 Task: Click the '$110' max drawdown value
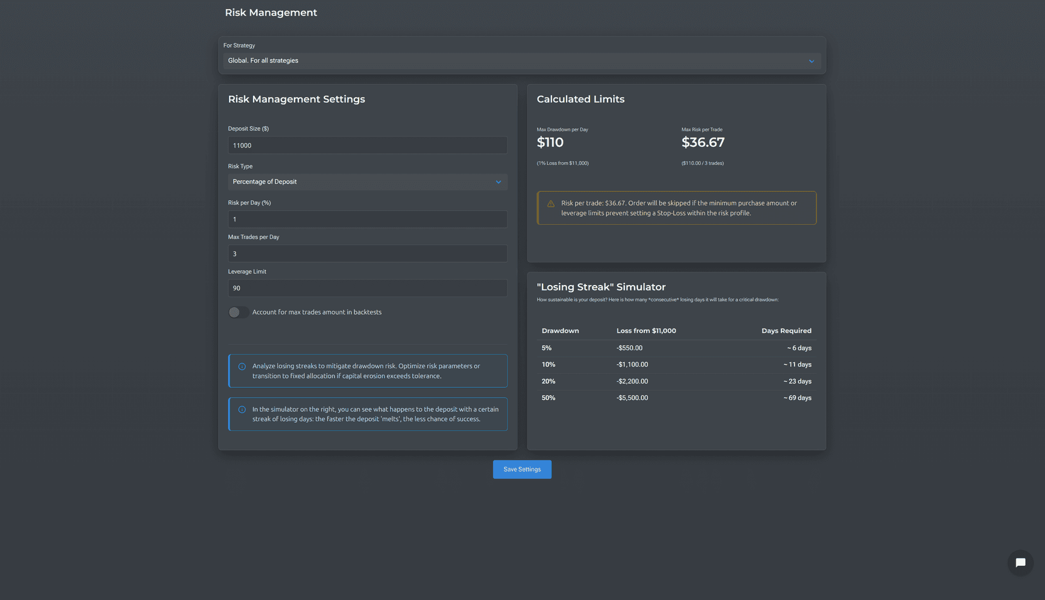pos(550,143)
